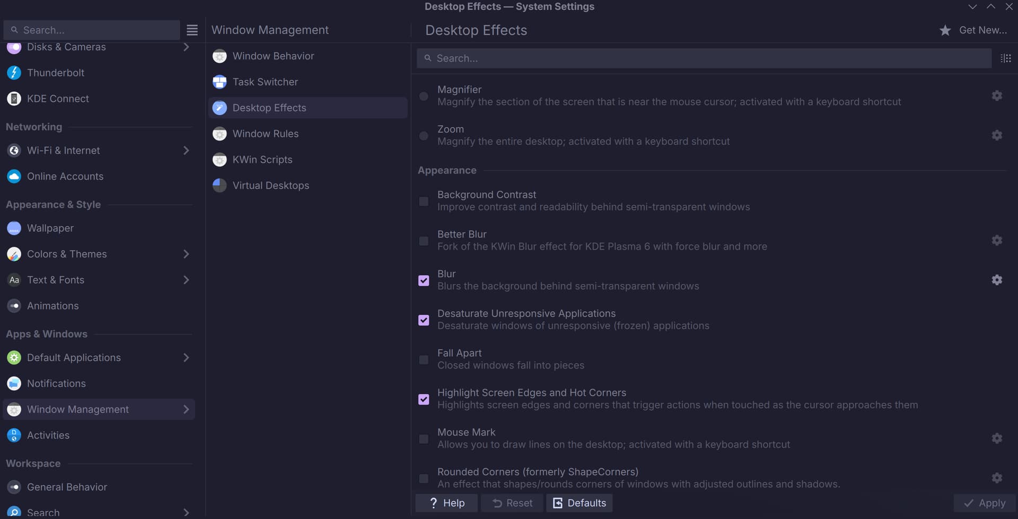This screenshot has width=1018, height=519.
Task: Select Animations in the sidebar
Action: (99, 306)
